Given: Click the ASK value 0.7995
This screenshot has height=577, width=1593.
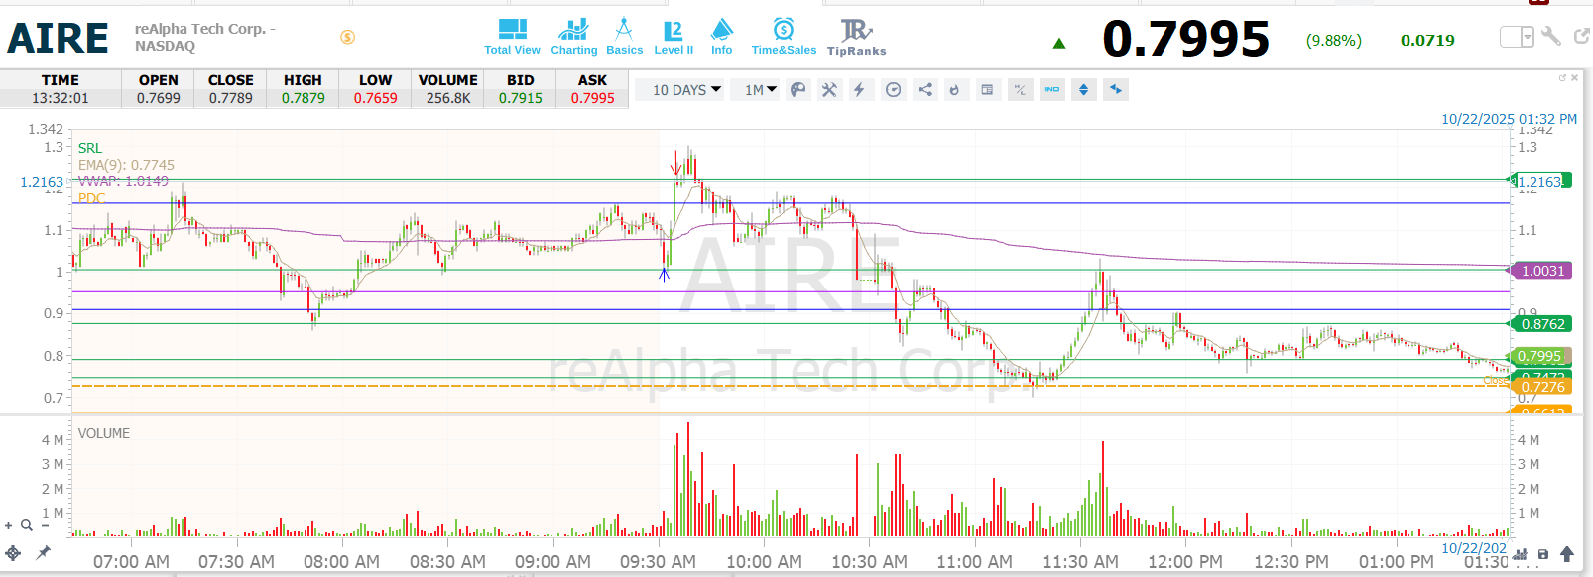Looking at the screenshot, I should point(592,98).
